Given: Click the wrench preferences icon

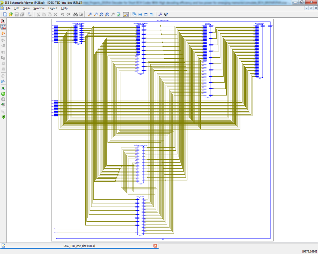Looking at the screenshot, I should 160,14.
